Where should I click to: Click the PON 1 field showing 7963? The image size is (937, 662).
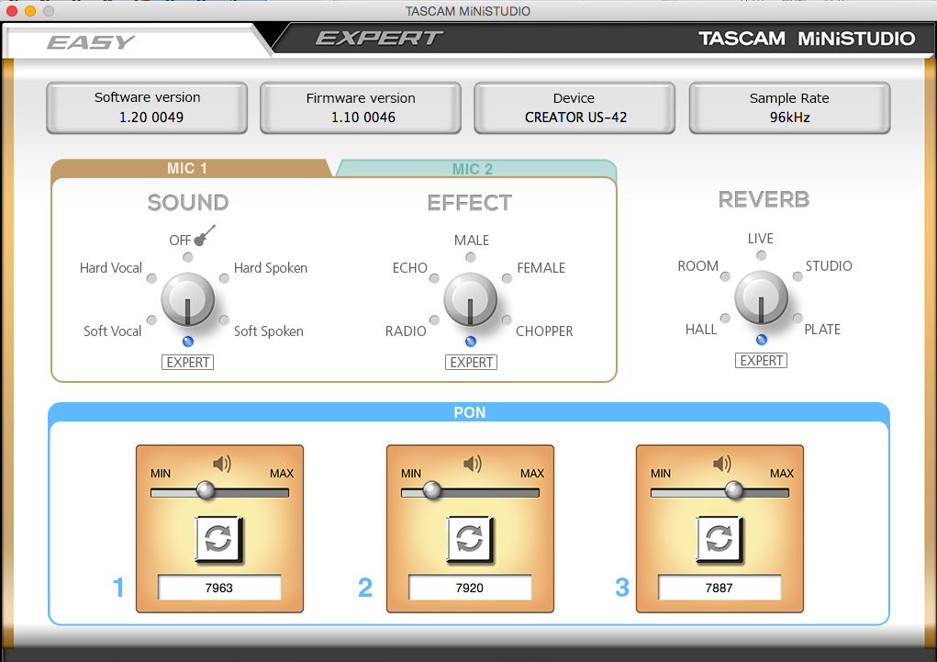[218, 588]
